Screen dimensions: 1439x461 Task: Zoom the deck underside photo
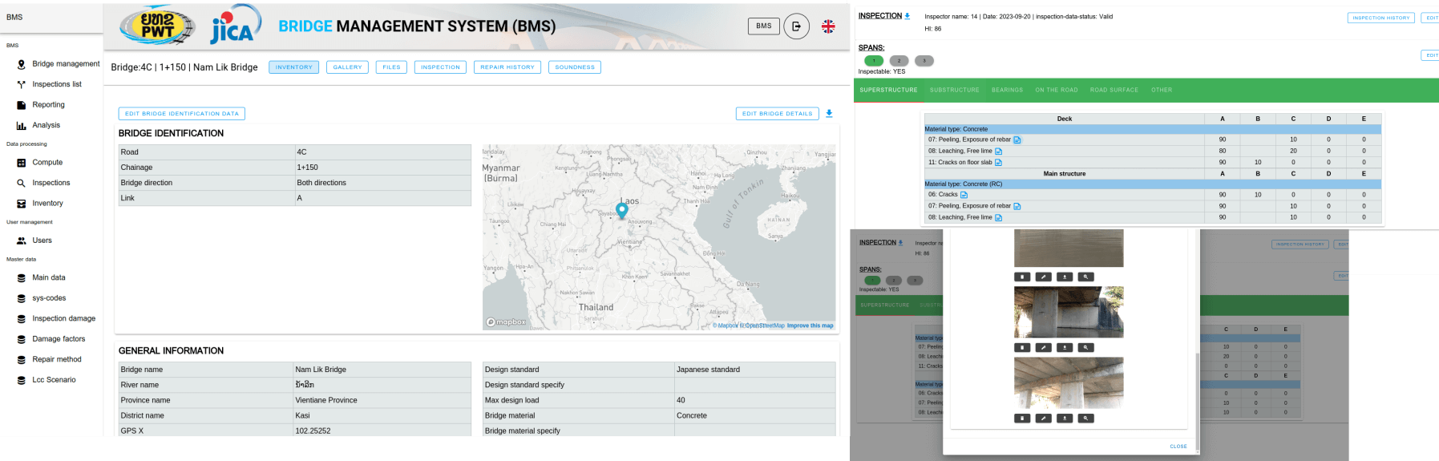click(1085, 419)
